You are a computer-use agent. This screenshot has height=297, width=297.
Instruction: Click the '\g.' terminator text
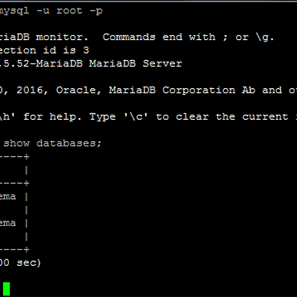tap(265, 37)
